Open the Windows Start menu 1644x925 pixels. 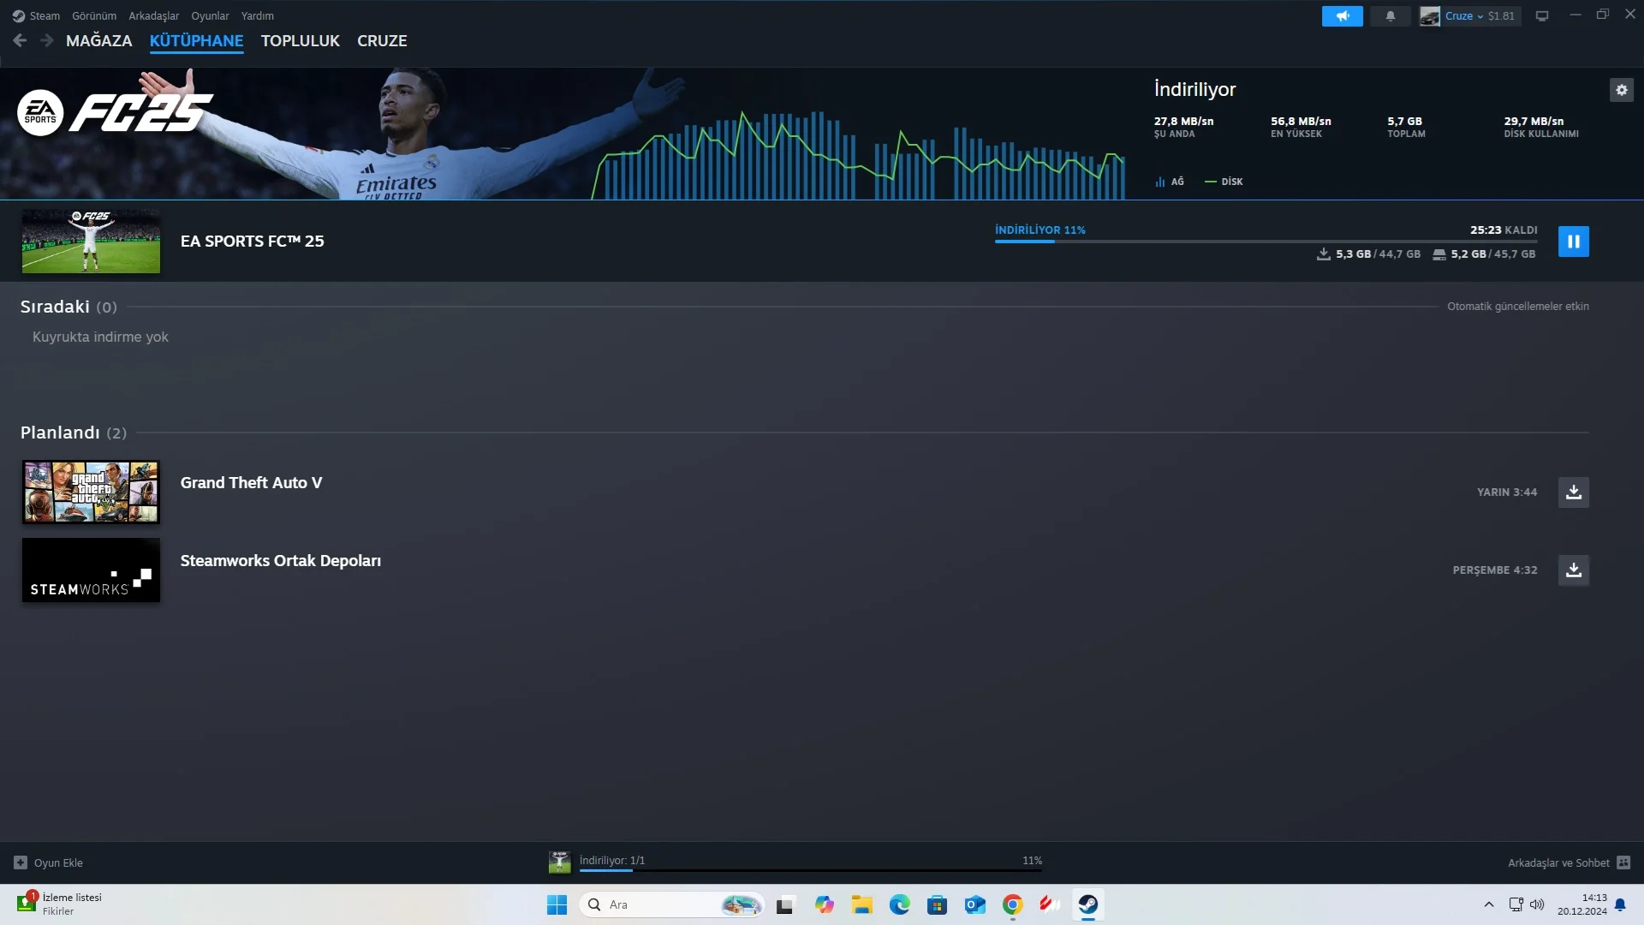pos(557,904)
